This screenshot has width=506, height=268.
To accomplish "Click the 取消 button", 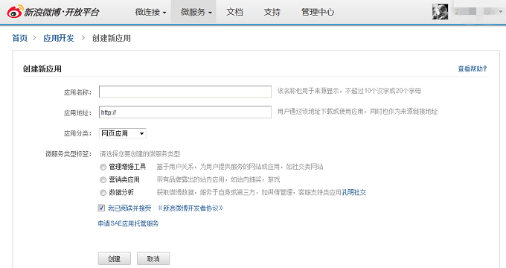I will click(153, 258).
